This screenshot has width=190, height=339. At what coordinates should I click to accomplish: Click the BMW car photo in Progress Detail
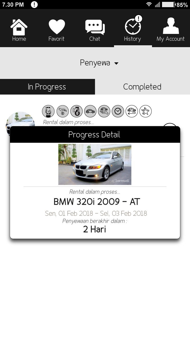(95, 164)
